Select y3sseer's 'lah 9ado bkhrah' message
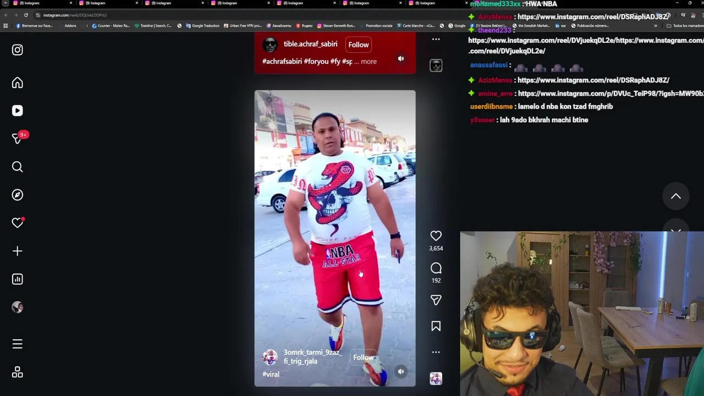The image size is (704, 396). point(543,120)
